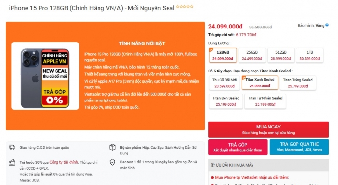Click the credit card prepayment icon
Image resolution: width=338 pixels, height=185 pixels.
tap(12, 162)
